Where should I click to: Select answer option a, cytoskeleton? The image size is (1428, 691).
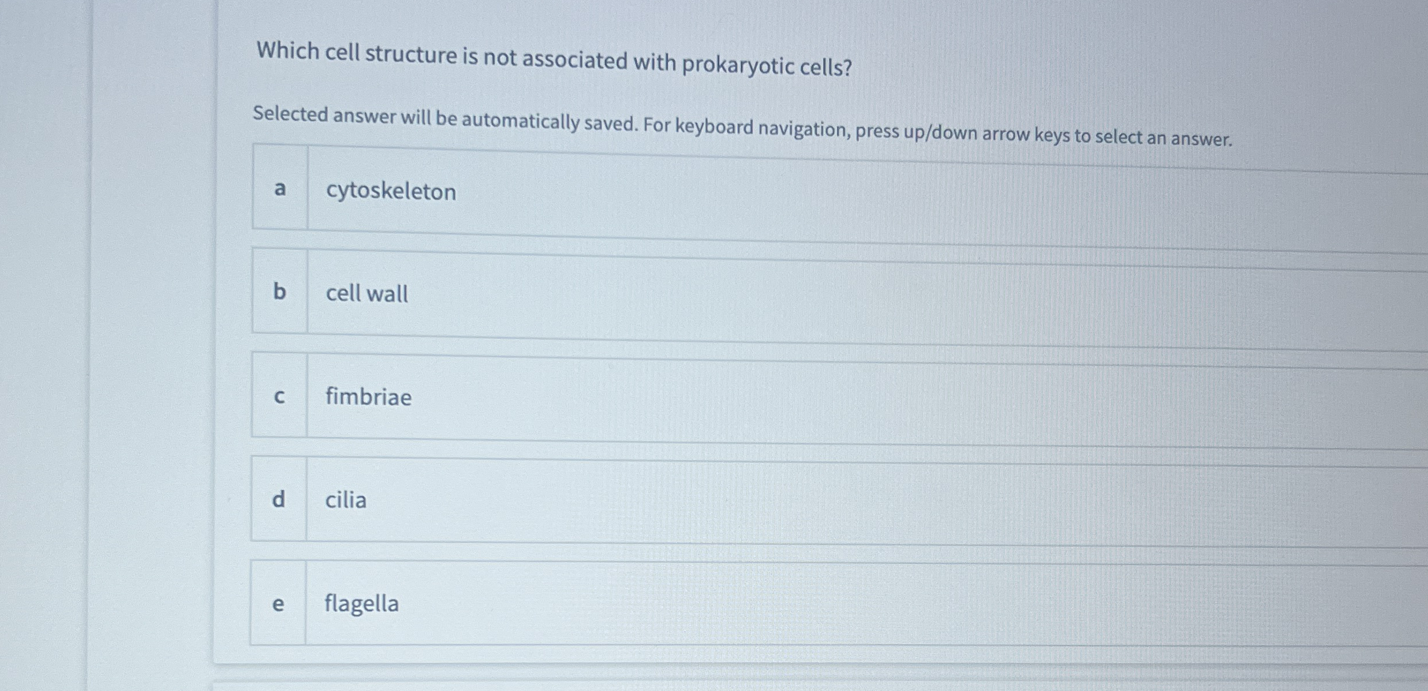click(x=693, y=191)
